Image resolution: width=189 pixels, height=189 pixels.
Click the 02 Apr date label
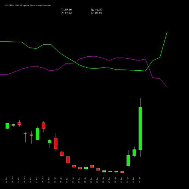pyautogui.click(x=55, y=180)
